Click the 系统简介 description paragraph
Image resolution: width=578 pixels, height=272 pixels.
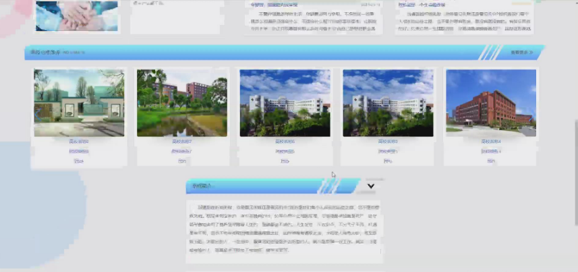[285, 229]
